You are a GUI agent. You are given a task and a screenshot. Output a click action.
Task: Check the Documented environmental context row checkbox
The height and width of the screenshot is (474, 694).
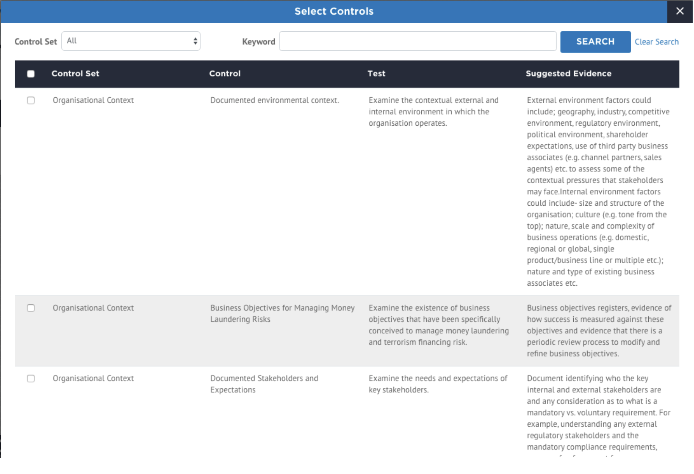click(x=31, y=100)
